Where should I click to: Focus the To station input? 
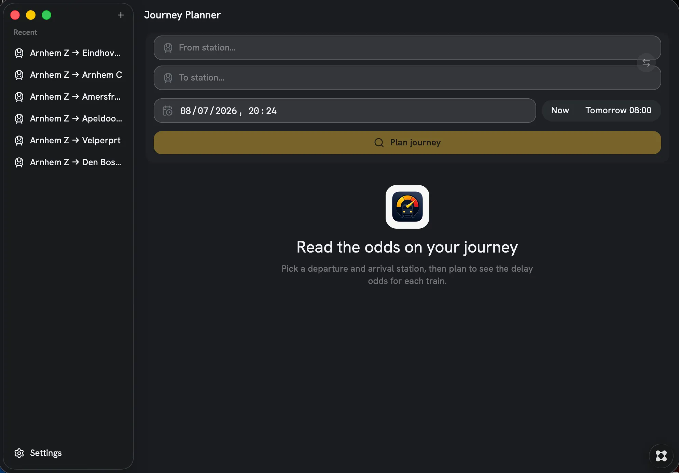click(x=407, y=78)
